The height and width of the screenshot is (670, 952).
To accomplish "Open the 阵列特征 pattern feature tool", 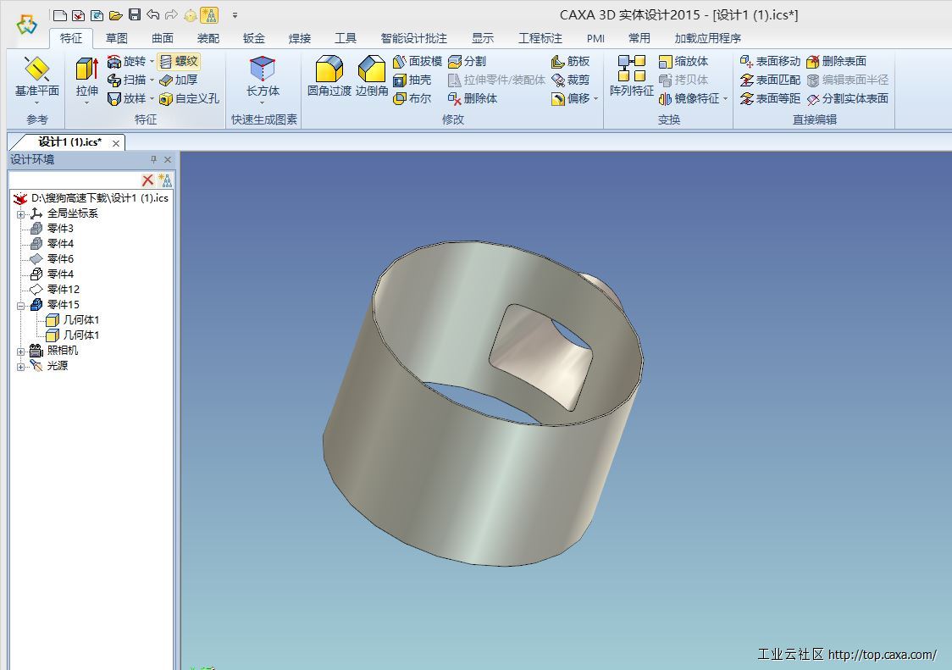I will [631, 71].
